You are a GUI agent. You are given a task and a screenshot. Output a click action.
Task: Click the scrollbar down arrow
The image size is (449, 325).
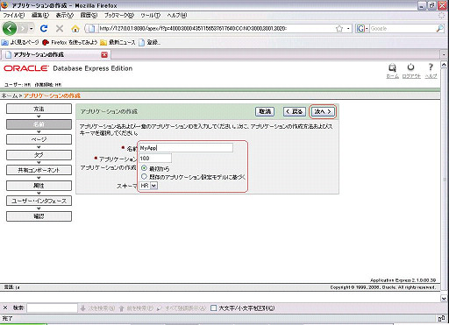[444, 298]
